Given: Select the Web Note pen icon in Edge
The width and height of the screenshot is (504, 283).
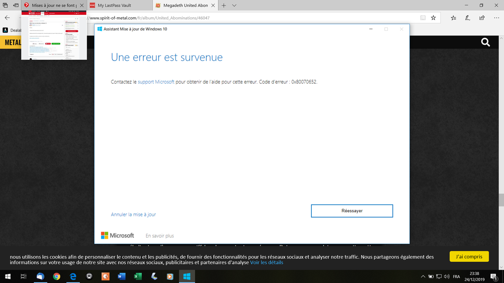Looking at the screenshot, I should 468,18.
